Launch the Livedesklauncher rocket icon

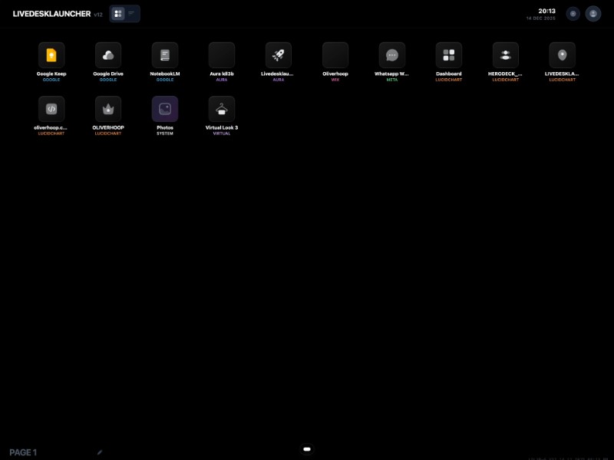pyautogui.click(x=279, y=55)
